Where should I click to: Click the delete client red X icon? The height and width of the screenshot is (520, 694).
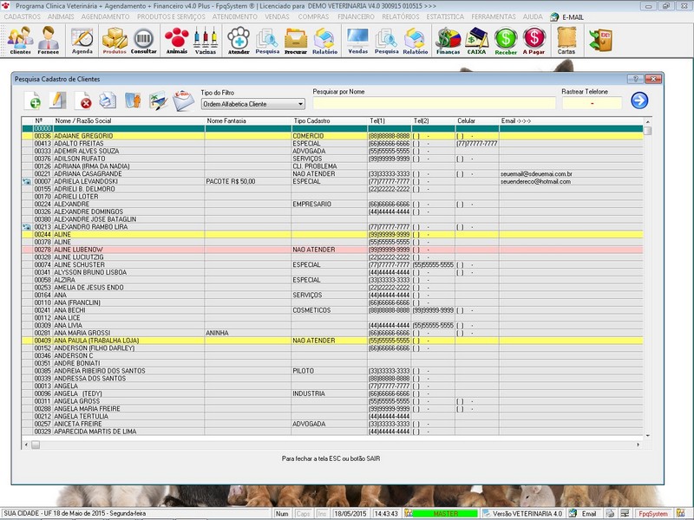pos(82,101)
